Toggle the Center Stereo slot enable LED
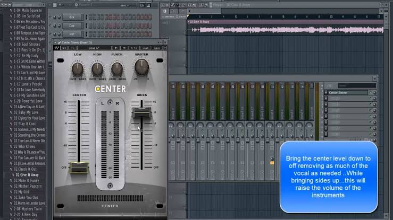Viewport: 393px width, 220px height. [x=371, y=93]
